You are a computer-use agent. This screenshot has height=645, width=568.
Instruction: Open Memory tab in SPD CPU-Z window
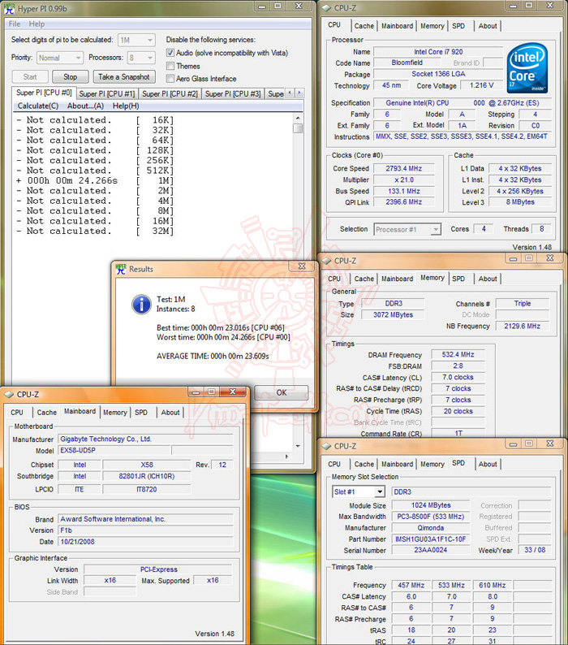point(432,465)
